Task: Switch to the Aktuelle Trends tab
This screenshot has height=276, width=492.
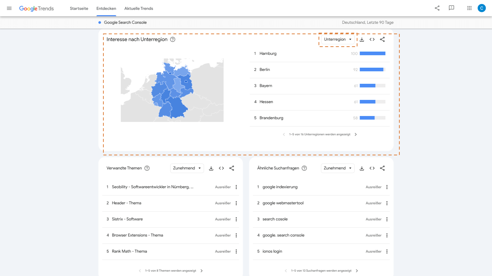Action: [139, 8]
